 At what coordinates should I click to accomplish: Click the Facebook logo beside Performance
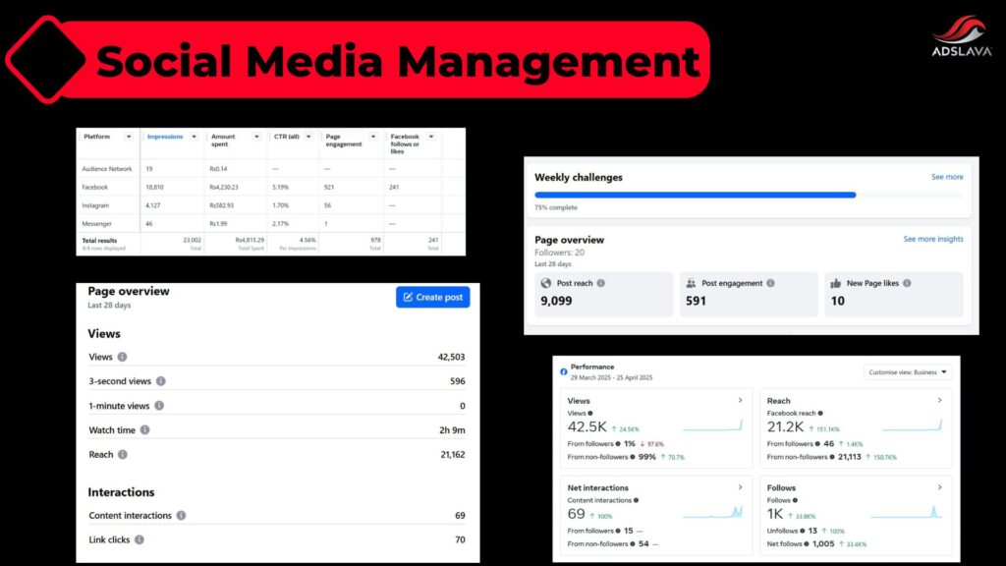click(x=563, y=372)
